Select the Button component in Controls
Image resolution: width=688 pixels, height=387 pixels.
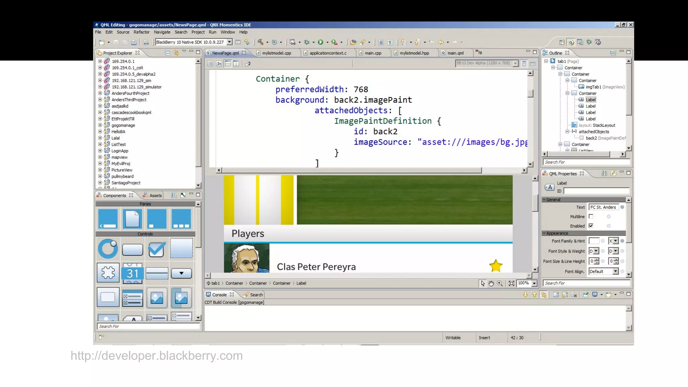tap(132, 250)
